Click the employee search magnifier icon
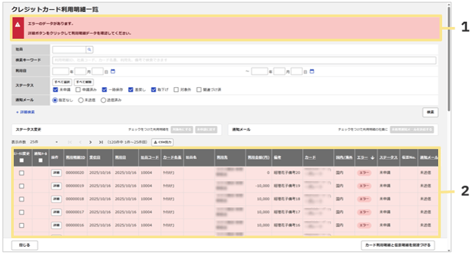The width and height of the screenshot is (473, 254). [x=89, y=49]
